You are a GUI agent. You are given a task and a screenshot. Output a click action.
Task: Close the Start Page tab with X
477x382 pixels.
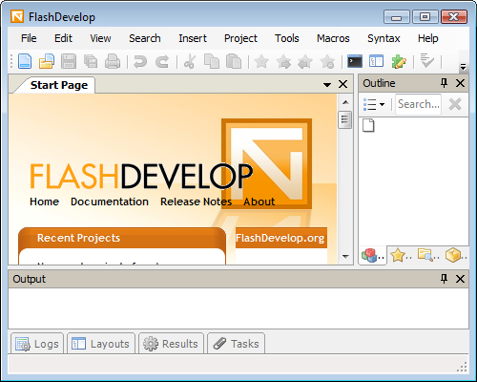point(342,84)
